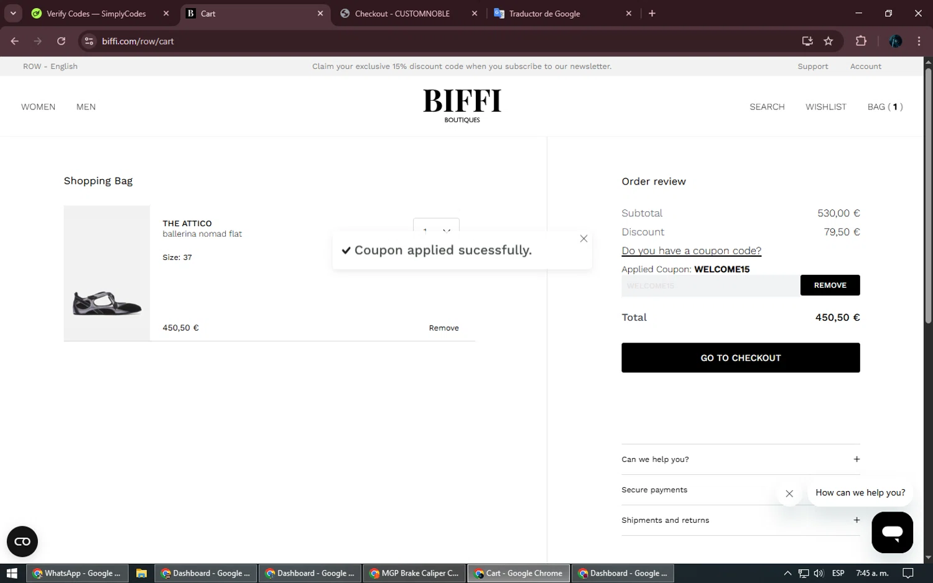View site information icon in address bar
933x583 pixels.
89,41
